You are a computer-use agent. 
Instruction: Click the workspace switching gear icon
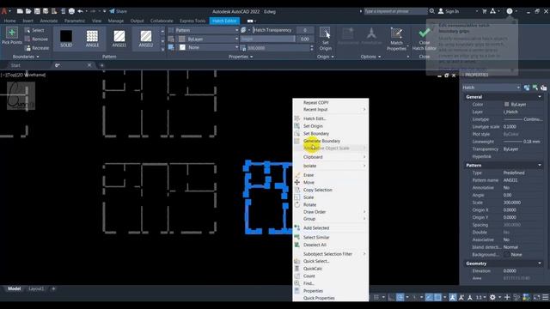click(x=492, y=298)
